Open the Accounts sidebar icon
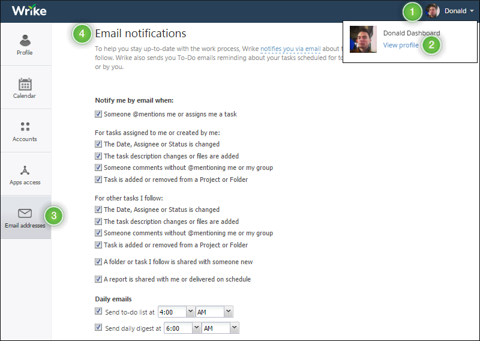The height and width of the screenshot is (341, 480). (25, 127)
